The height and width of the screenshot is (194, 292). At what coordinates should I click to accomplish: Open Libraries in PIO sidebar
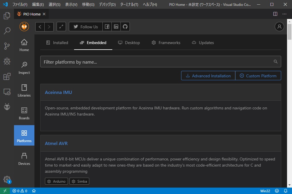coord(24,91)
